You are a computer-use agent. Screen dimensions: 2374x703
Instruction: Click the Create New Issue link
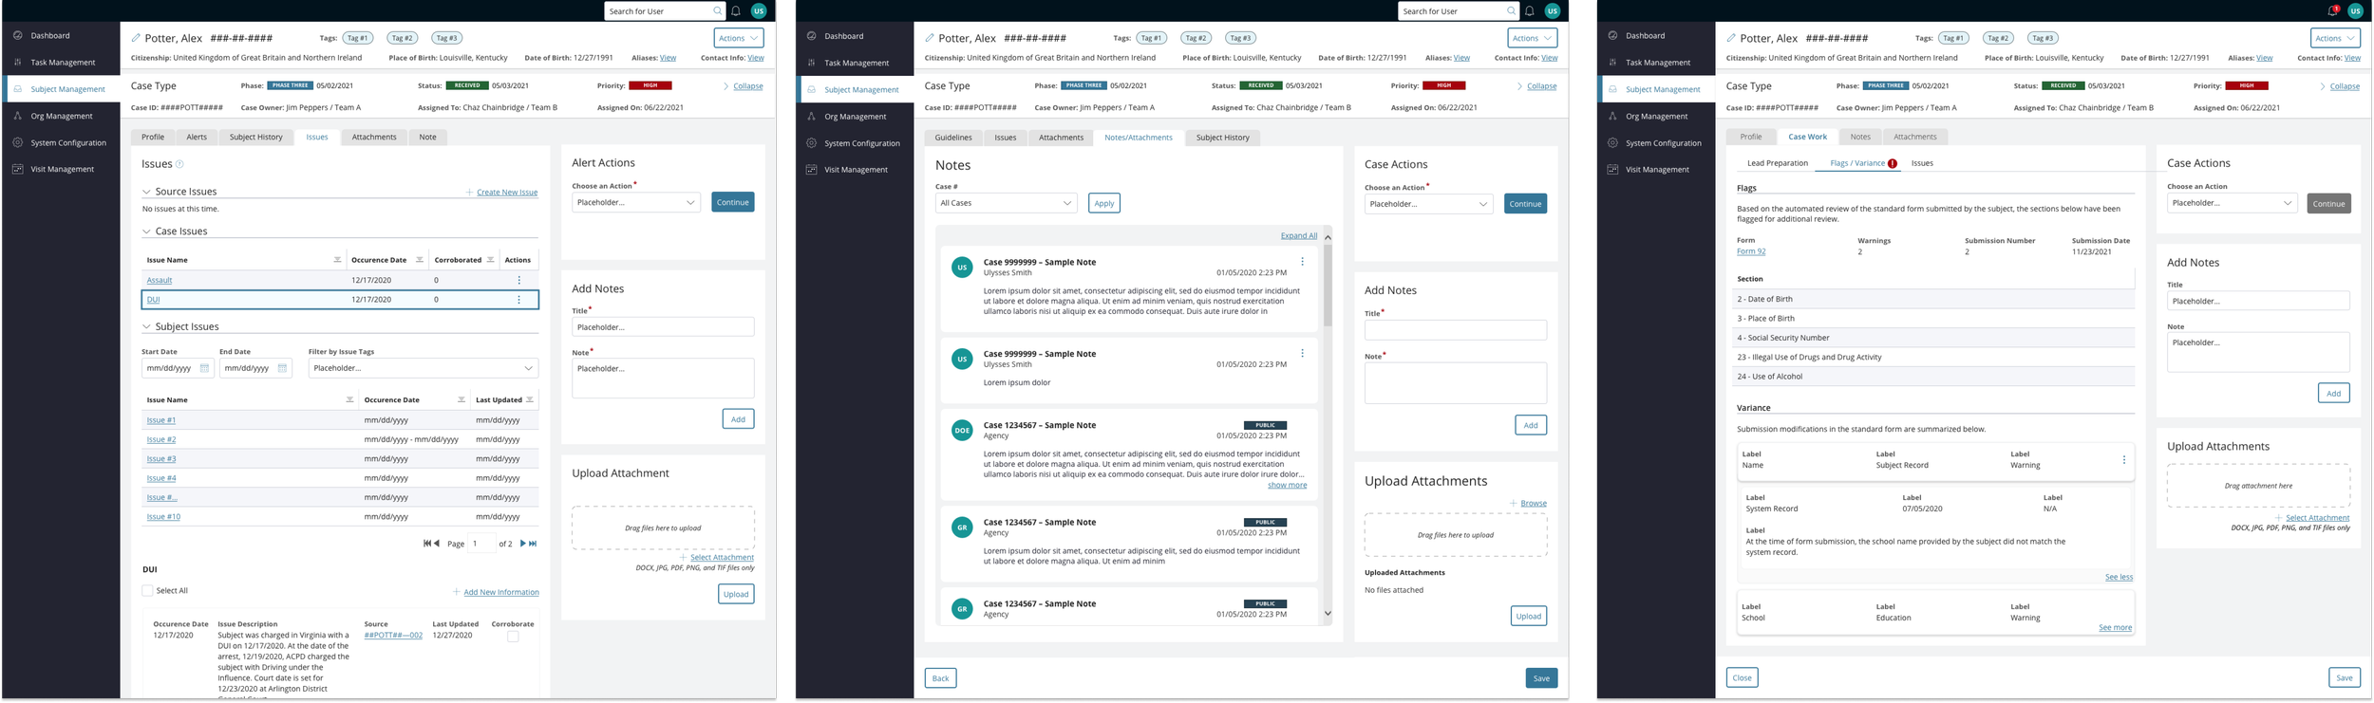click(x=507, y=193)
